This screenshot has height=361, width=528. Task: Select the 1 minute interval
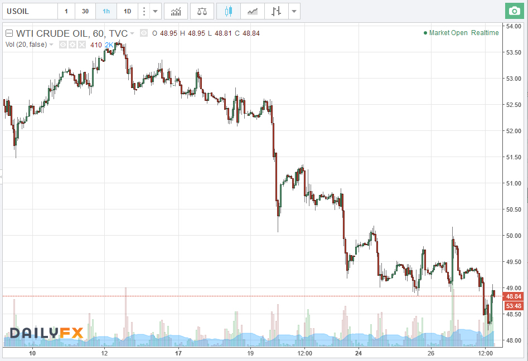(x=66, y=12)
